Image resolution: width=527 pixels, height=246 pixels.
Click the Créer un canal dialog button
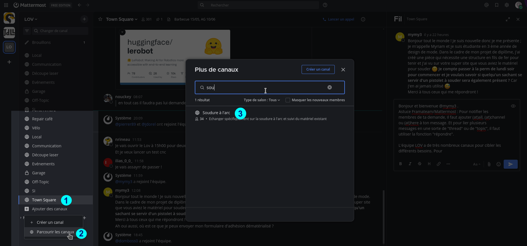click(x=318, y=69)
